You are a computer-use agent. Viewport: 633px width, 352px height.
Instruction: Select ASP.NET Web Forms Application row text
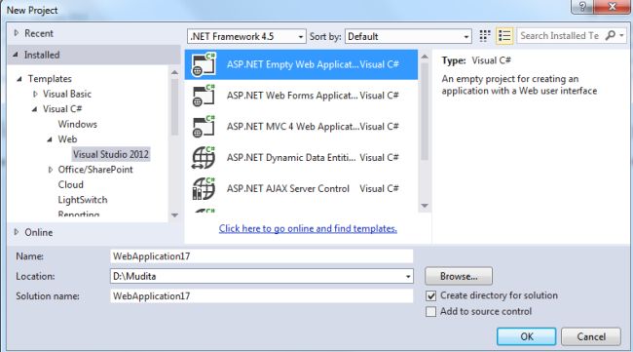(292, 96)
